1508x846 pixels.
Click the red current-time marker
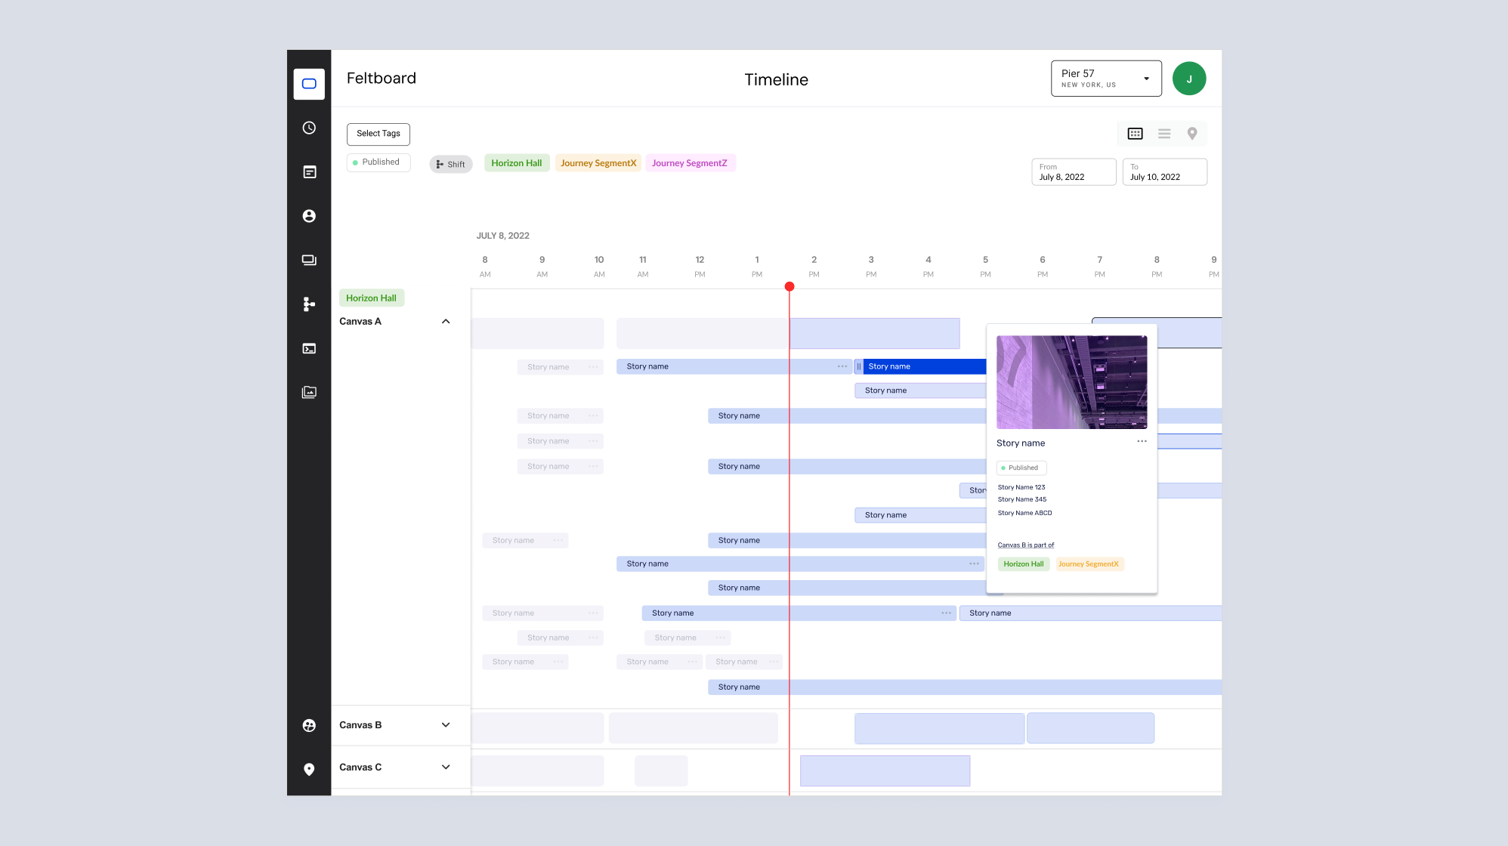tap(790, 286)
